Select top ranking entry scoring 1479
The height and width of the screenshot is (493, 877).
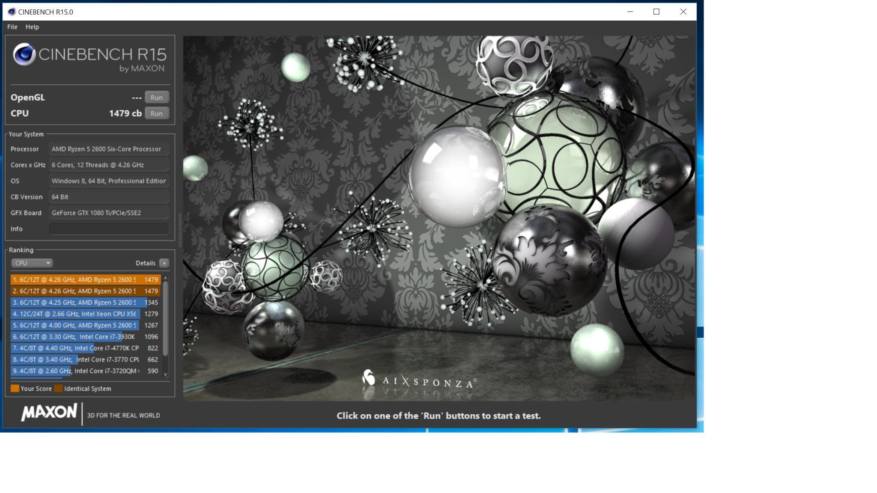(85, 279)
